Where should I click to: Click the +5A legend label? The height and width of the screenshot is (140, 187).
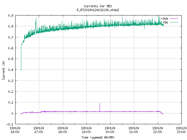pos(165,22)
